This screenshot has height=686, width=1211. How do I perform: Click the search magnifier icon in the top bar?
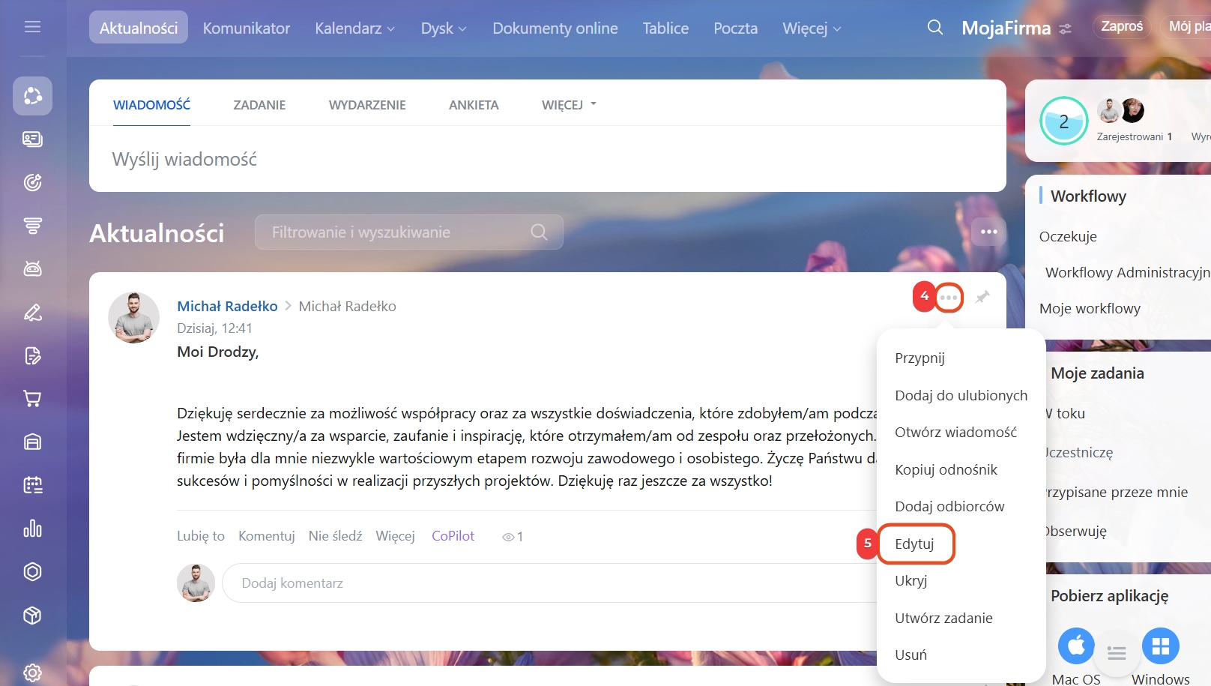934,28
